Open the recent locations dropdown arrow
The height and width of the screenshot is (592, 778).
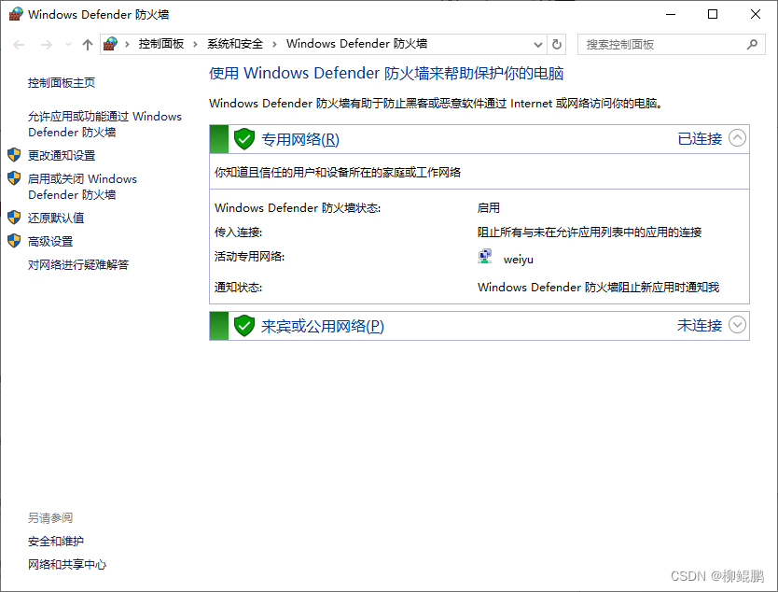pos(67,44)
